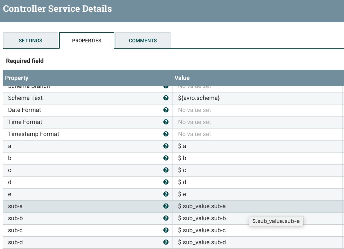Image resolution: width=344 pixels, height=249 pixels.
Task: Edit the $.b value cell
Action: point(257,158)
